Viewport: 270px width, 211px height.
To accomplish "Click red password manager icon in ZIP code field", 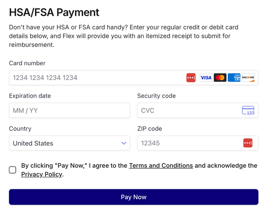I will click(x=248, y=143).
